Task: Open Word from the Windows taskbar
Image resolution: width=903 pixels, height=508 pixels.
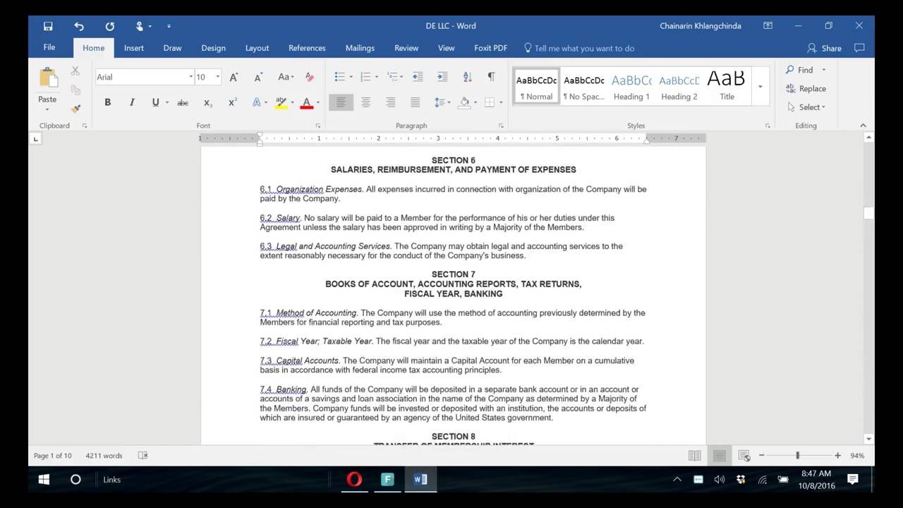Action: (420, 480)
